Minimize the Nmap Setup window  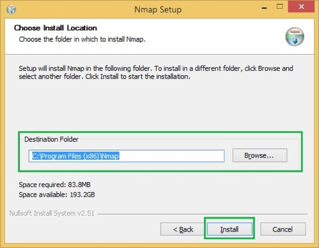pyautogui.click(x=264, y=7)
